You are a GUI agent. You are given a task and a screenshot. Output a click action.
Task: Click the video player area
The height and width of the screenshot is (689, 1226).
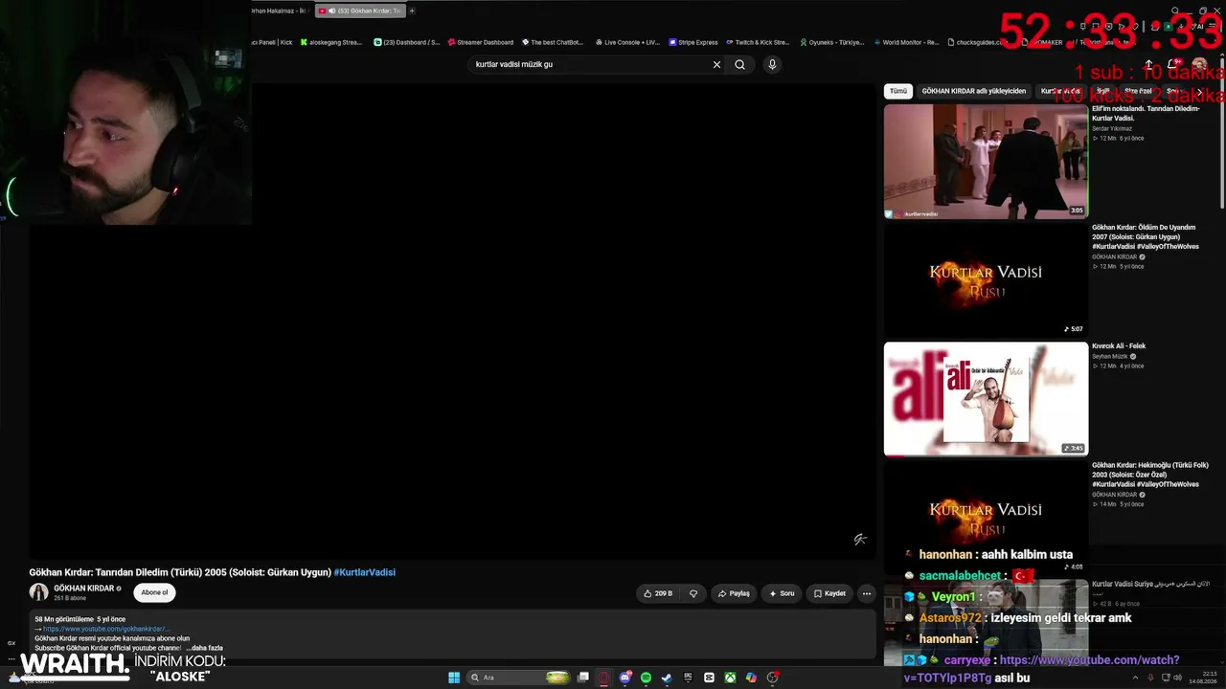click(452, 322)
